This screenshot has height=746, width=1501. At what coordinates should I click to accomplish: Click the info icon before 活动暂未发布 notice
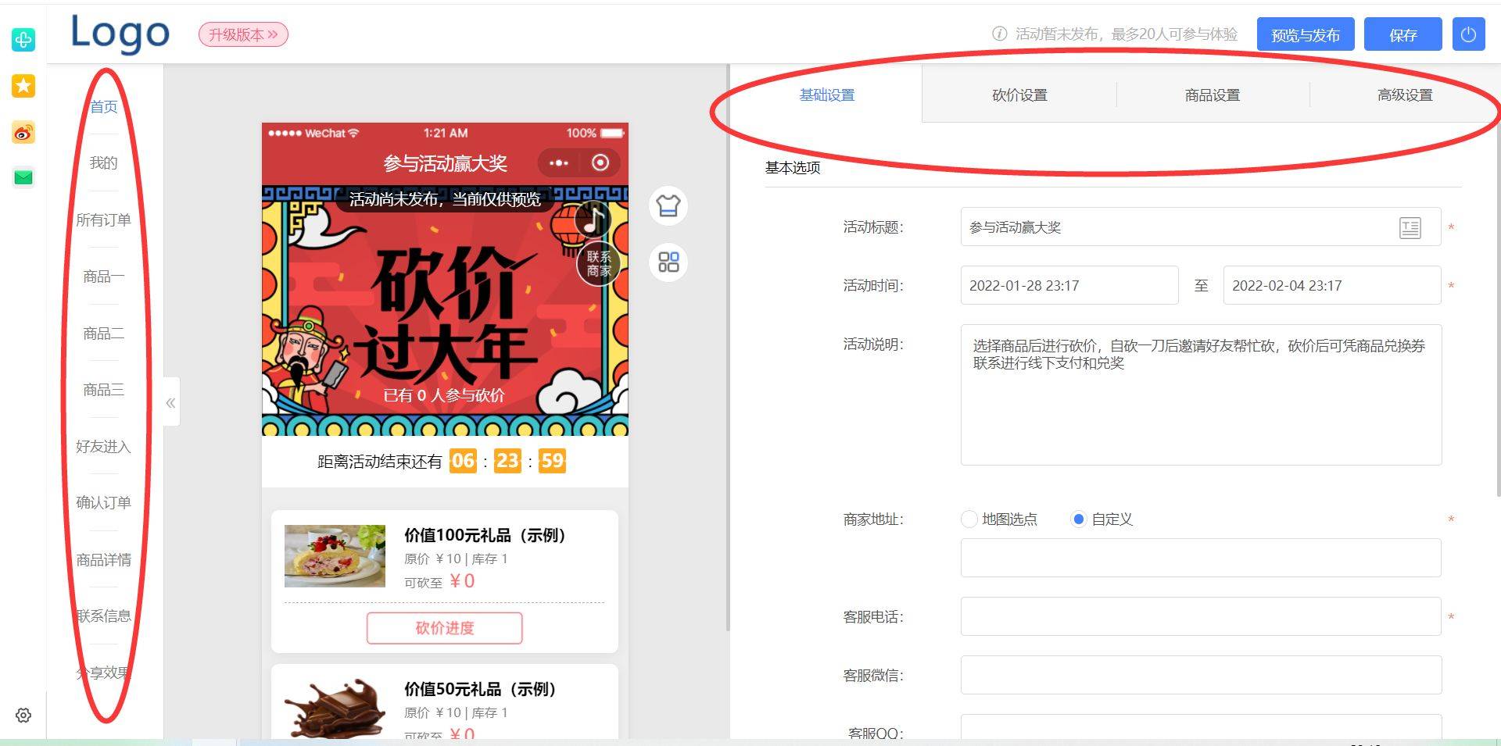pos(999,34)
